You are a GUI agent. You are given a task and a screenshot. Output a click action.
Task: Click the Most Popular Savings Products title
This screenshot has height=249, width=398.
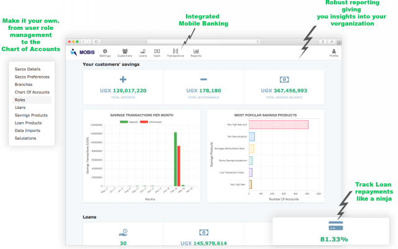pos(266,115)
